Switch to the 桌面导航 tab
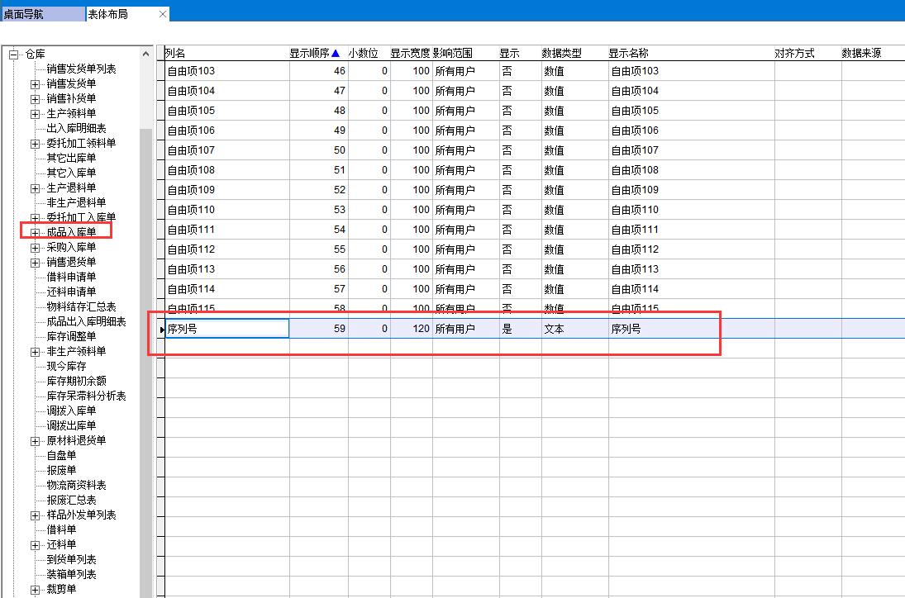Image resolution: width=905 pixels, height=598 pixels. 41,14
